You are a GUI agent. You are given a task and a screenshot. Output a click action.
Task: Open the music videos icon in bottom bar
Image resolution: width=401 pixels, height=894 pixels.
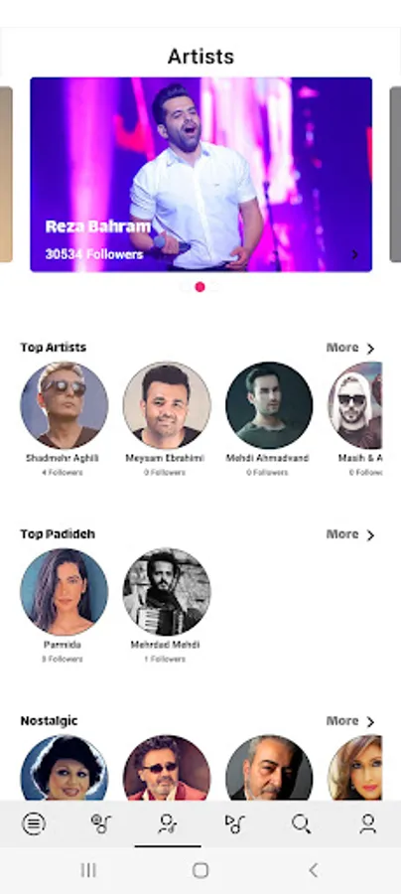coord(234,823)
